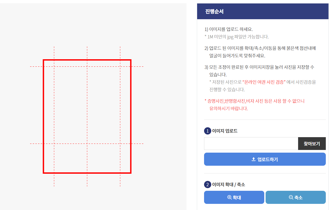Click the center vertical red dashed guide
The width and height of the screenshot is (329, 210).
[x=87, y=115]
